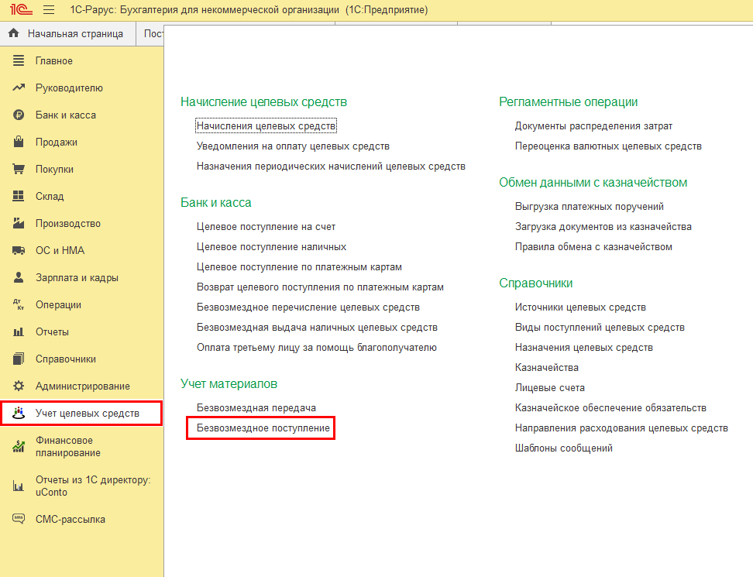
Task: Open the Учет целевых средств section
Action: [87, 414]
